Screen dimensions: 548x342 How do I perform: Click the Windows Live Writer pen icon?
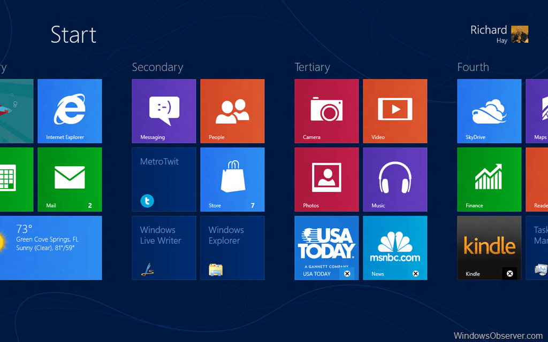(x=147, y=269)
